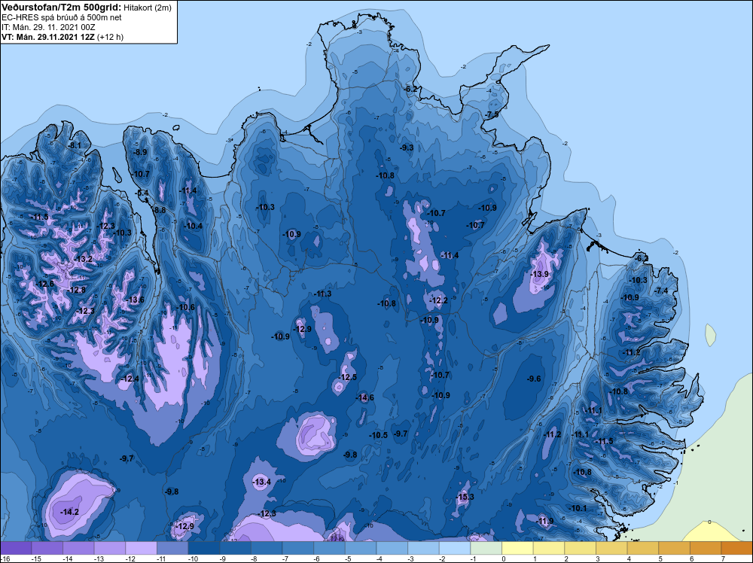The width and height of the screenshot is (753, 563).
Task: Click the 'VT: Mán. 29.11.2021 12Z' valid time line
Action: [x=48, y=37]
